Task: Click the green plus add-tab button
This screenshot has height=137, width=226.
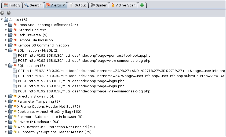Action: pos(142,5)
